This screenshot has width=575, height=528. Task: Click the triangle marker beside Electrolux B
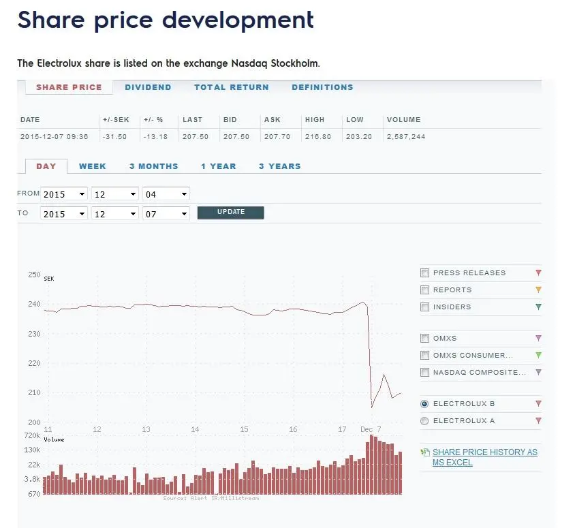(538, 404)
